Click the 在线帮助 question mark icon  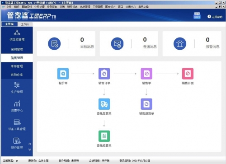pyautogui.click(x=209, y=17)
